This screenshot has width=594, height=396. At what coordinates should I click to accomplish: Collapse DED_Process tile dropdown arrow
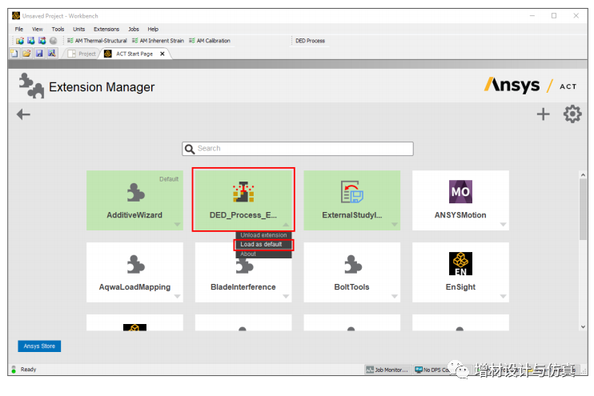click(286, 225)
